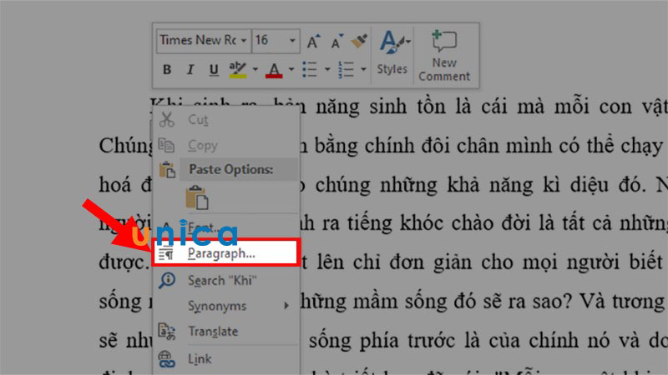Increase font size with Grow Font
This screenshot has height=375, width=668.
[314, 41]
